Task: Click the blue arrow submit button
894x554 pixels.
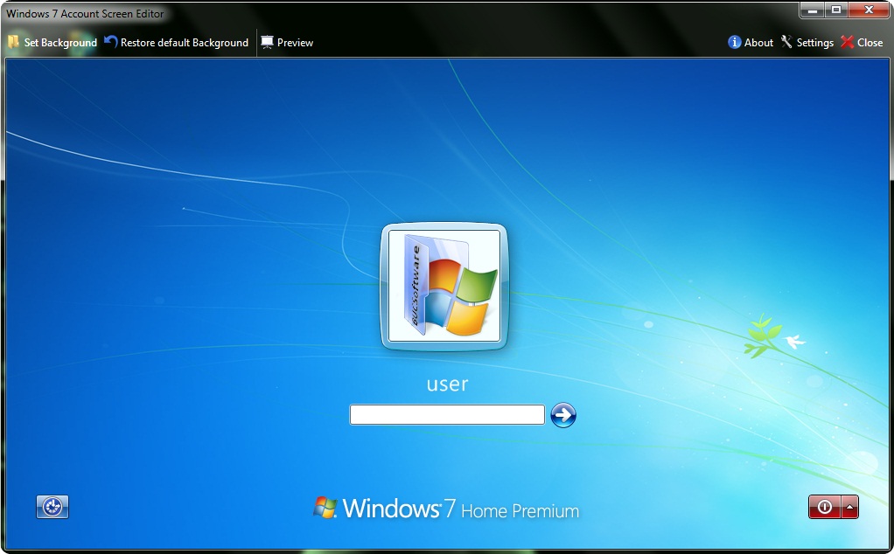Action: click(x=563, y=415)
